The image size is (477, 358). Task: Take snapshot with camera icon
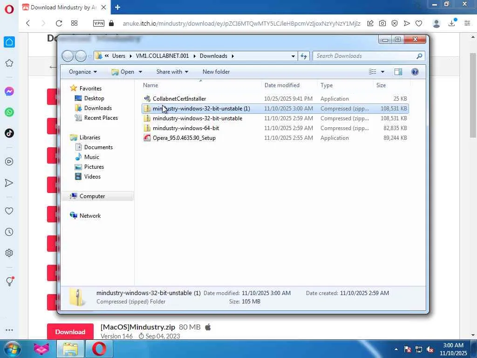pyautogui.click(x=382, y=23)
